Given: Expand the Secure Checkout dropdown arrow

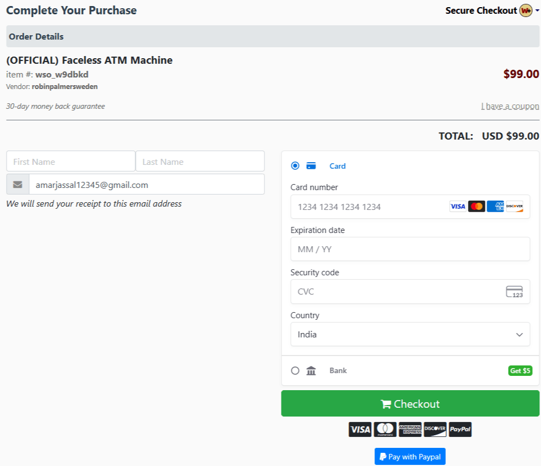Looking at the screenshot, I should [537, 11].
